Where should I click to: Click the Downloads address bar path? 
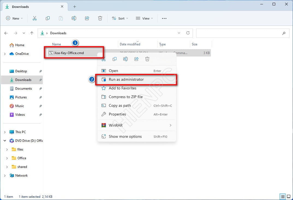[x=58, y=33]
